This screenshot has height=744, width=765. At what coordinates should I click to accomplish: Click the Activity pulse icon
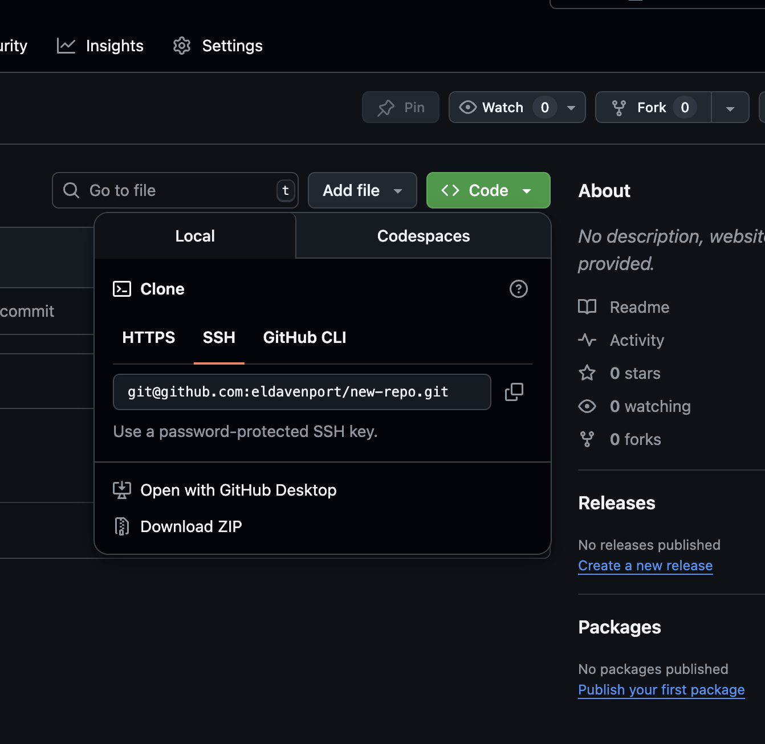587,340
